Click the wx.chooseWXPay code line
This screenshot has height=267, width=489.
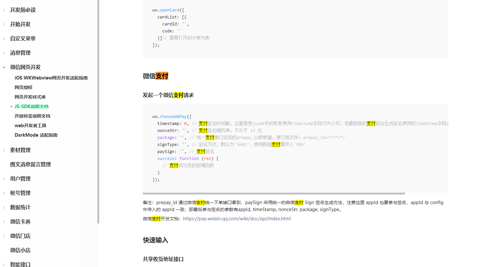[x=172, y=117]
